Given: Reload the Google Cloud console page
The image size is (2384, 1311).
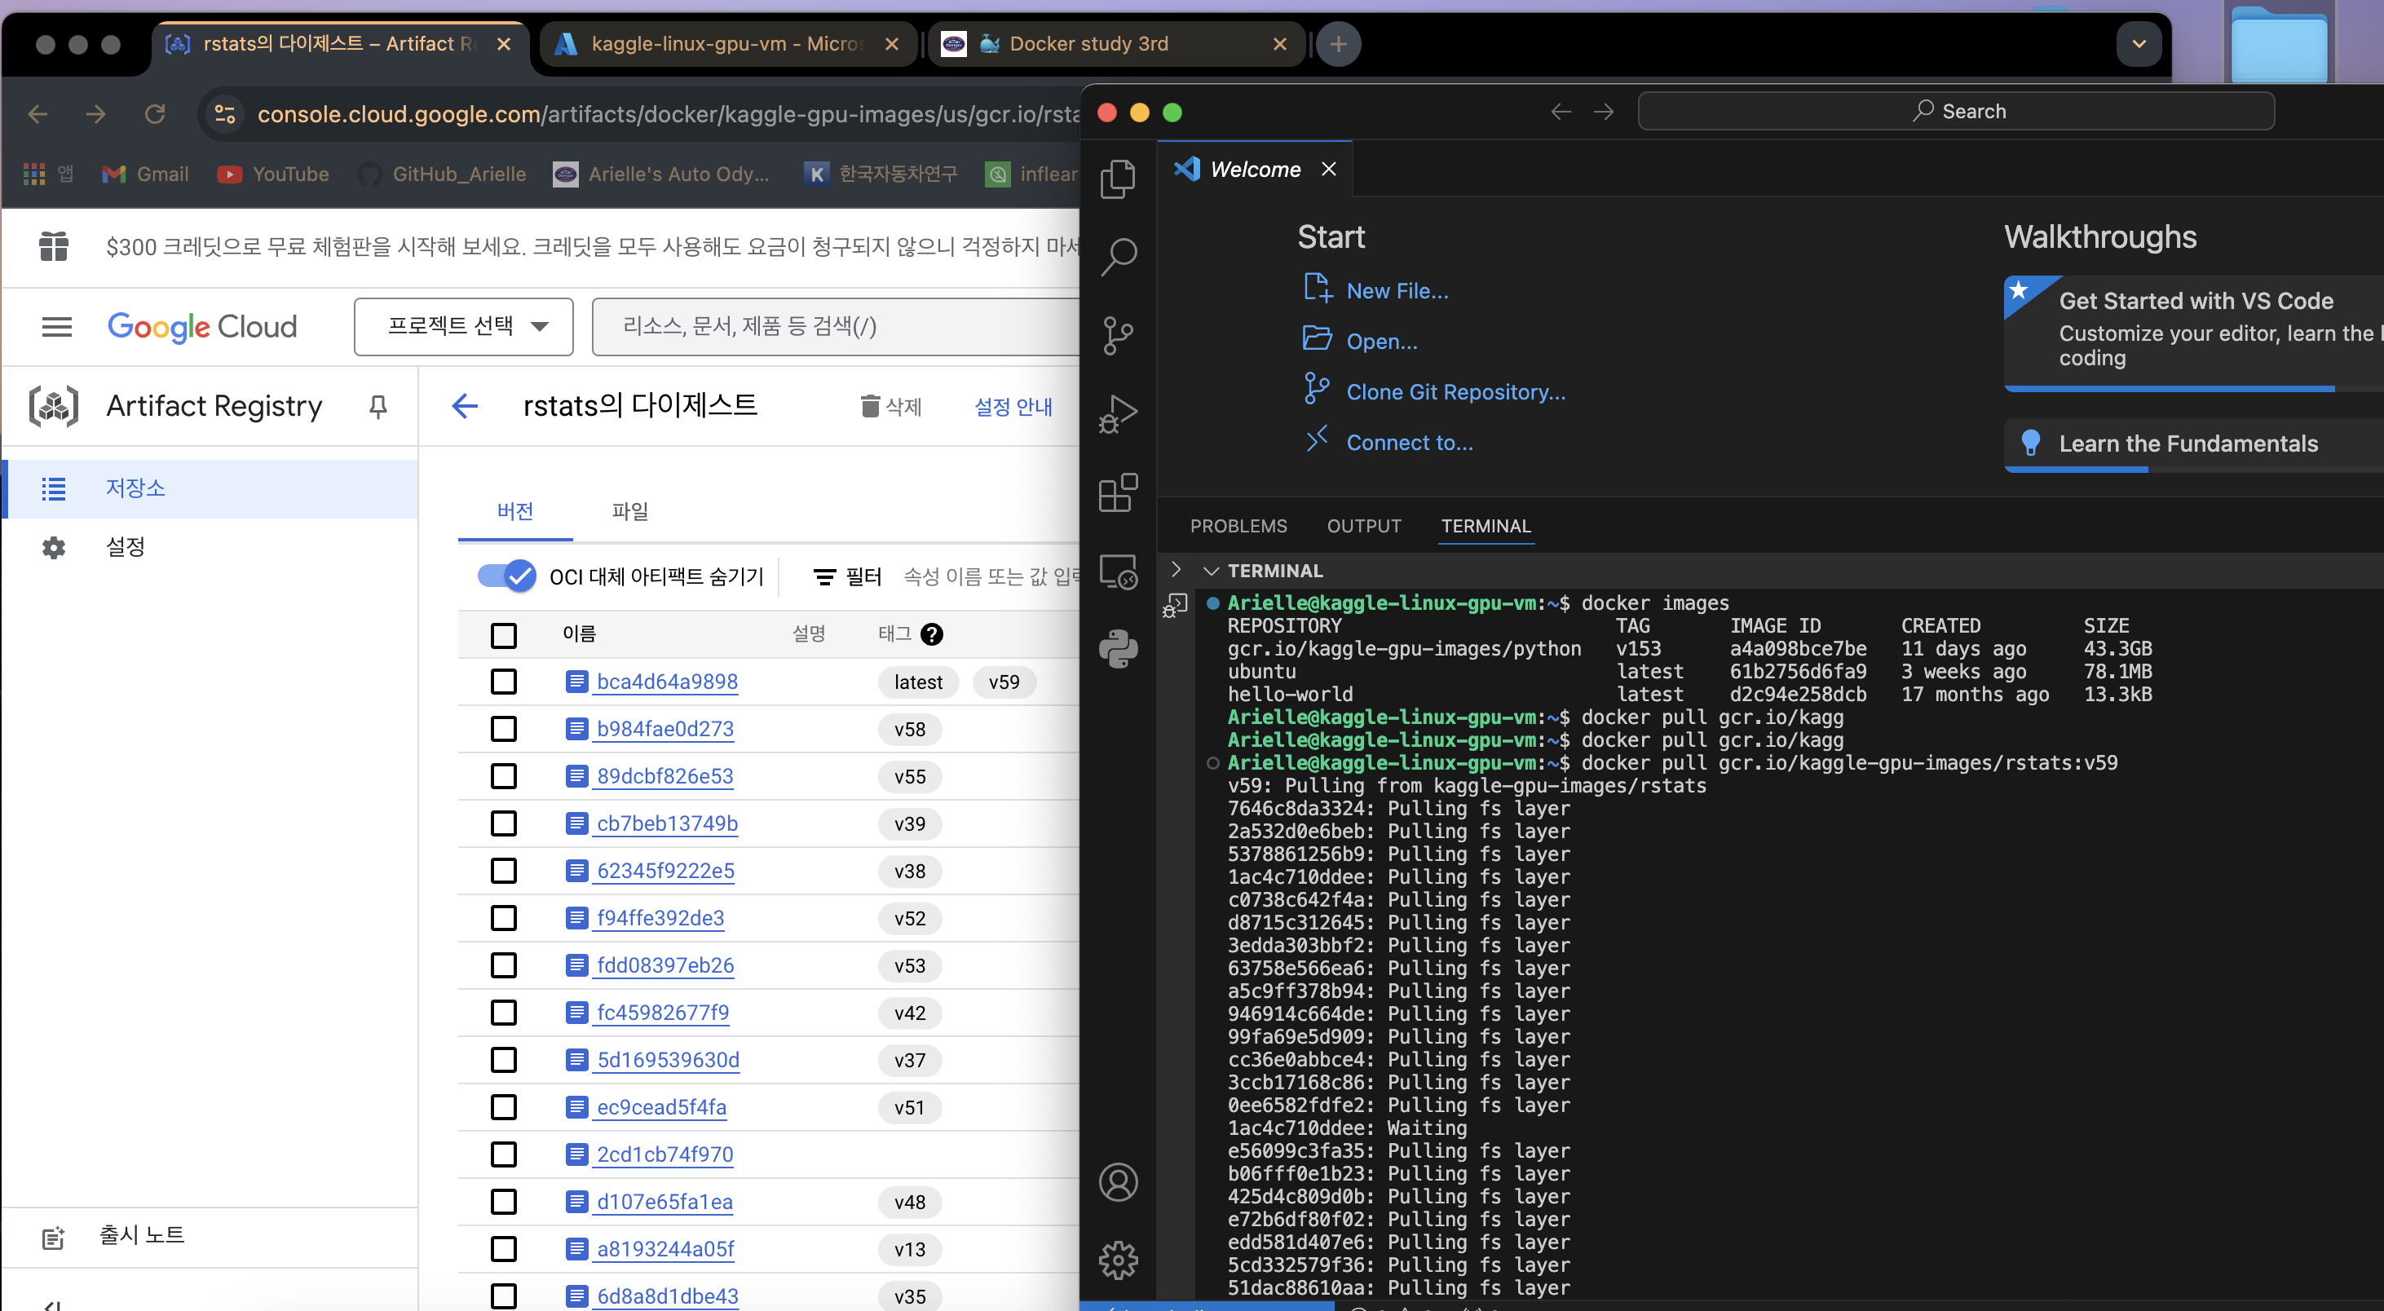Looking at the screenshot, I should pyautogui.click(x=155, y=114).
